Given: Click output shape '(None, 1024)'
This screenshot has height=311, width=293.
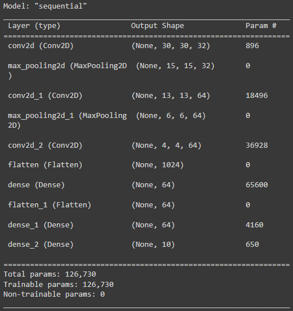Looking at the screenshot, I should click(x=157, y=165).
